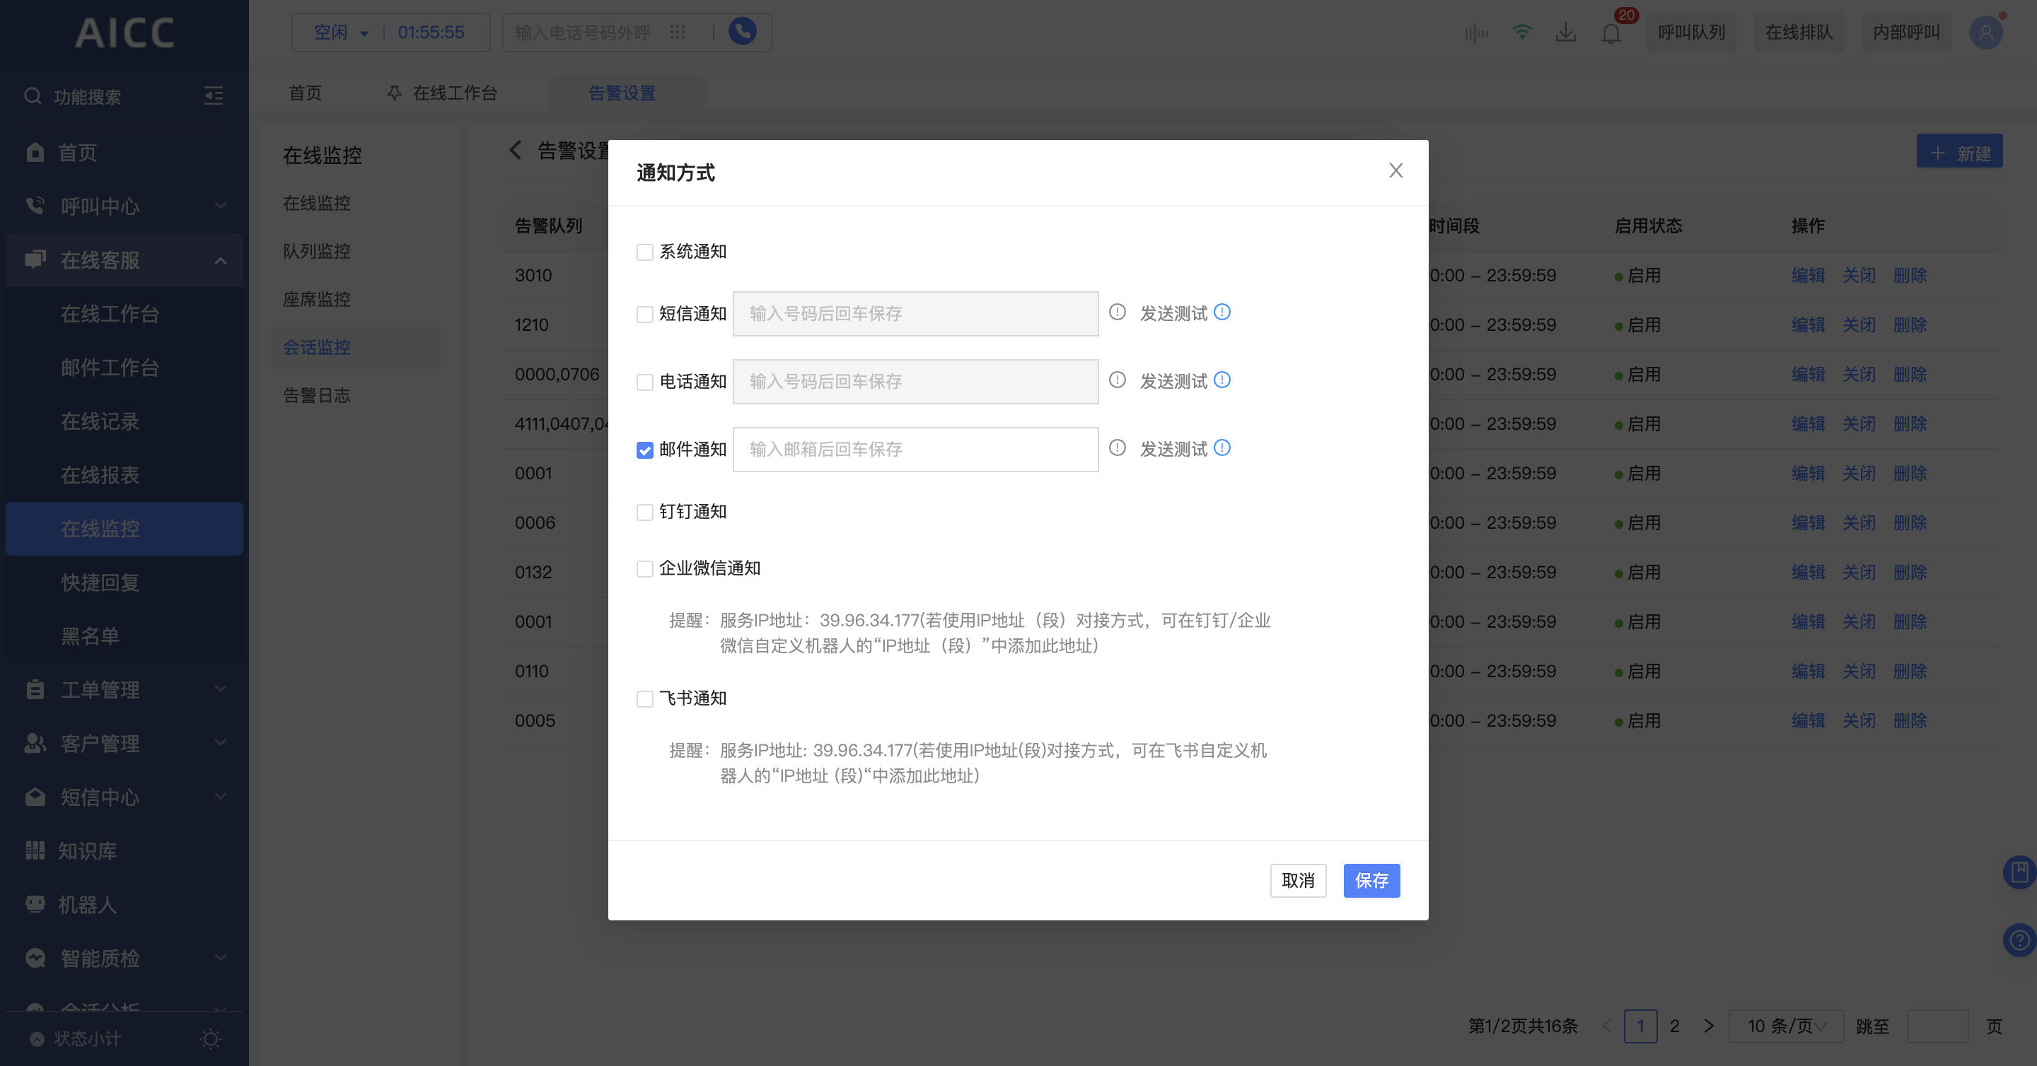Click the audio waveform icon in header
The height and width of the screenshot is (1066, 2037).
pos(1475,33)
